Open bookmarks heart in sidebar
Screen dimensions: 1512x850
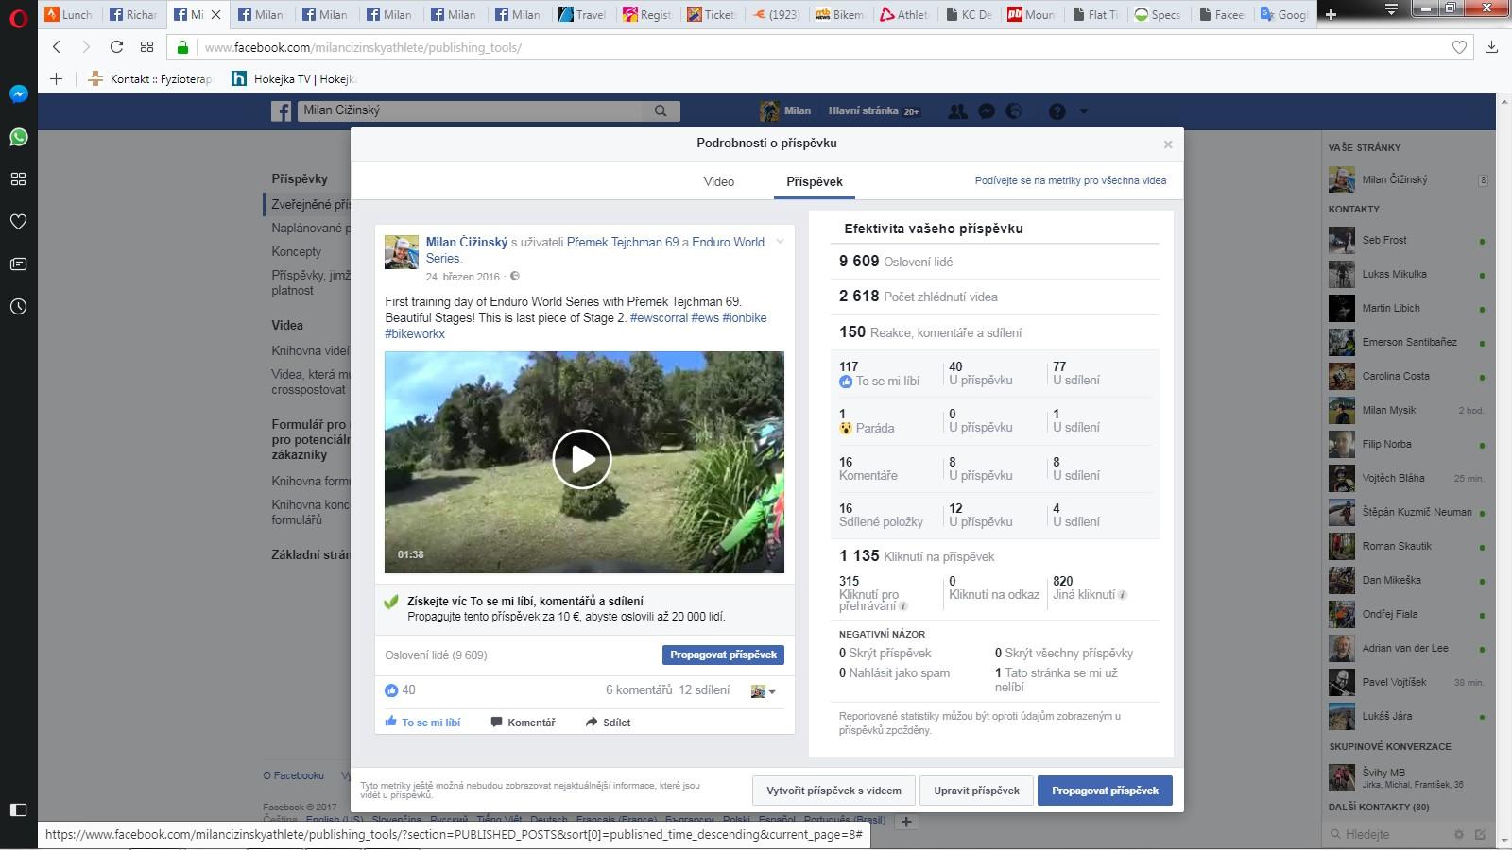coord(18,221)
